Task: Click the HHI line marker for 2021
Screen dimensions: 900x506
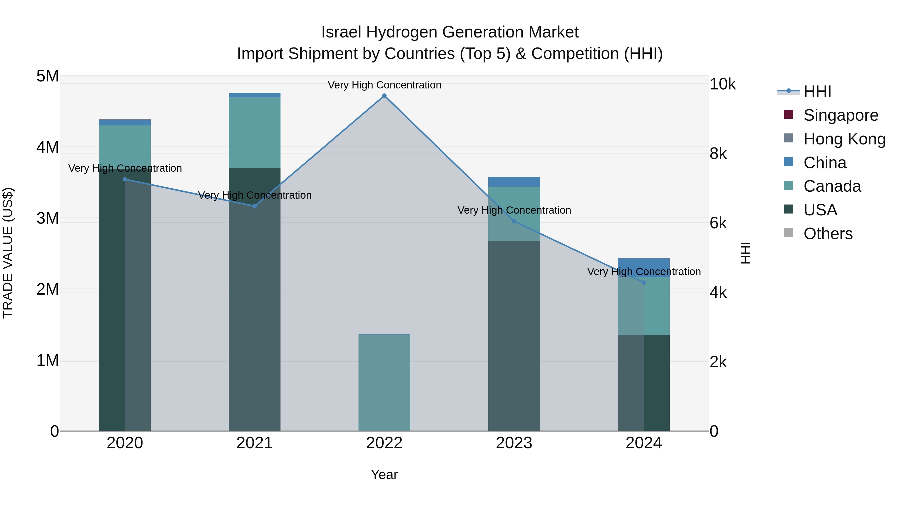Action: [255, 206]
